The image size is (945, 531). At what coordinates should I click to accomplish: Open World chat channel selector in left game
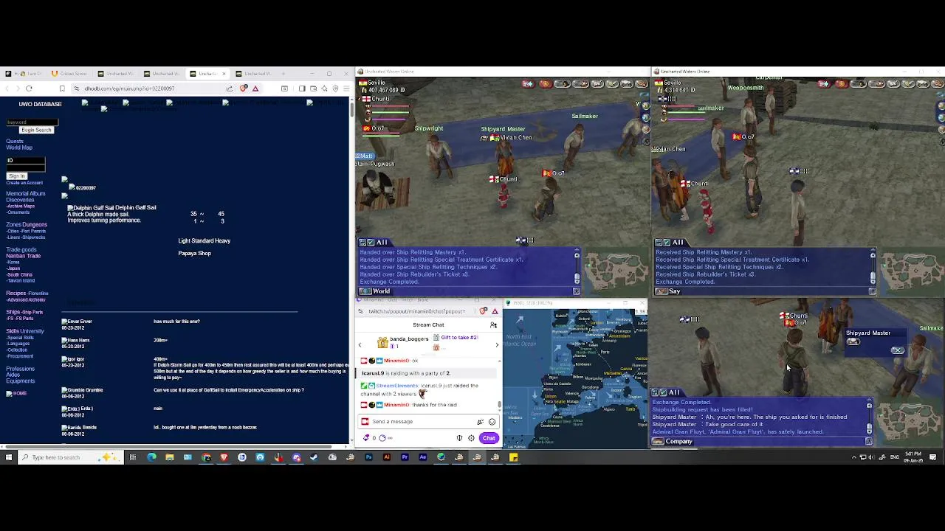click(x=375, y=291)
